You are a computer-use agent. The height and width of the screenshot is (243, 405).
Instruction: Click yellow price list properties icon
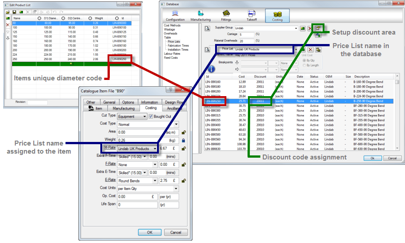318,49
